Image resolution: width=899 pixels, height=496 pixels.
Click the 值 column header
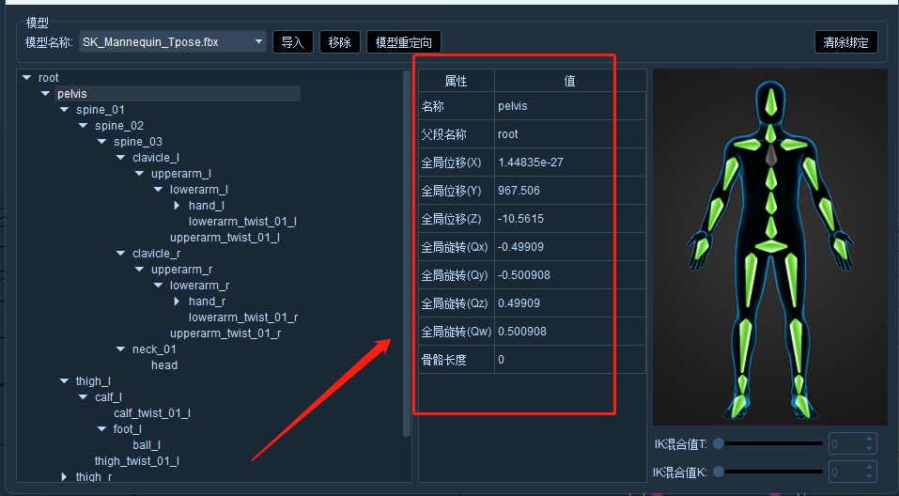[570, 81]
